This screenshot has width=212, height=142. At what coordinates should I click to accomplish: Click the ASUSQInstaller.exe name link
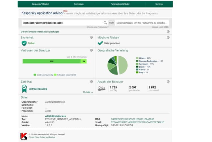click(56, 116)
